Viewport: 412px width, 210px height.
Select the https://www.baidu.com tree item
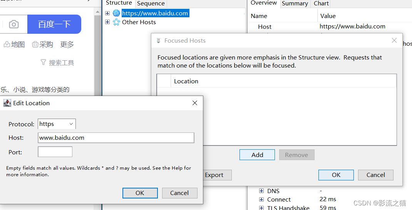point(155,13)
